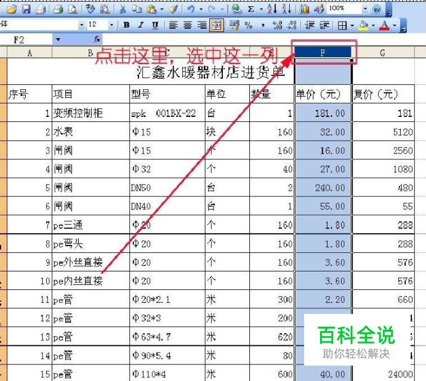Sort ascending A to Z
Viewport: 426px width, 381px height.
[272, 9]
